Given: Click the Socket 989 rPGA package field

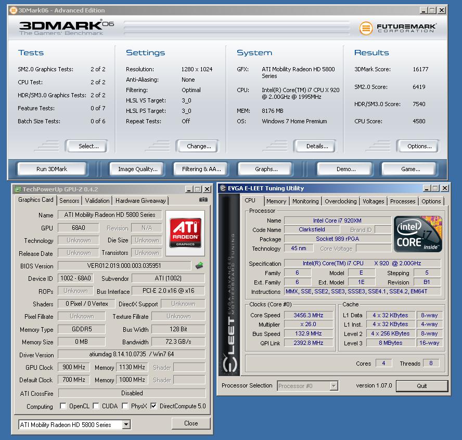Looking at the screenshot, I should point(337,239).
